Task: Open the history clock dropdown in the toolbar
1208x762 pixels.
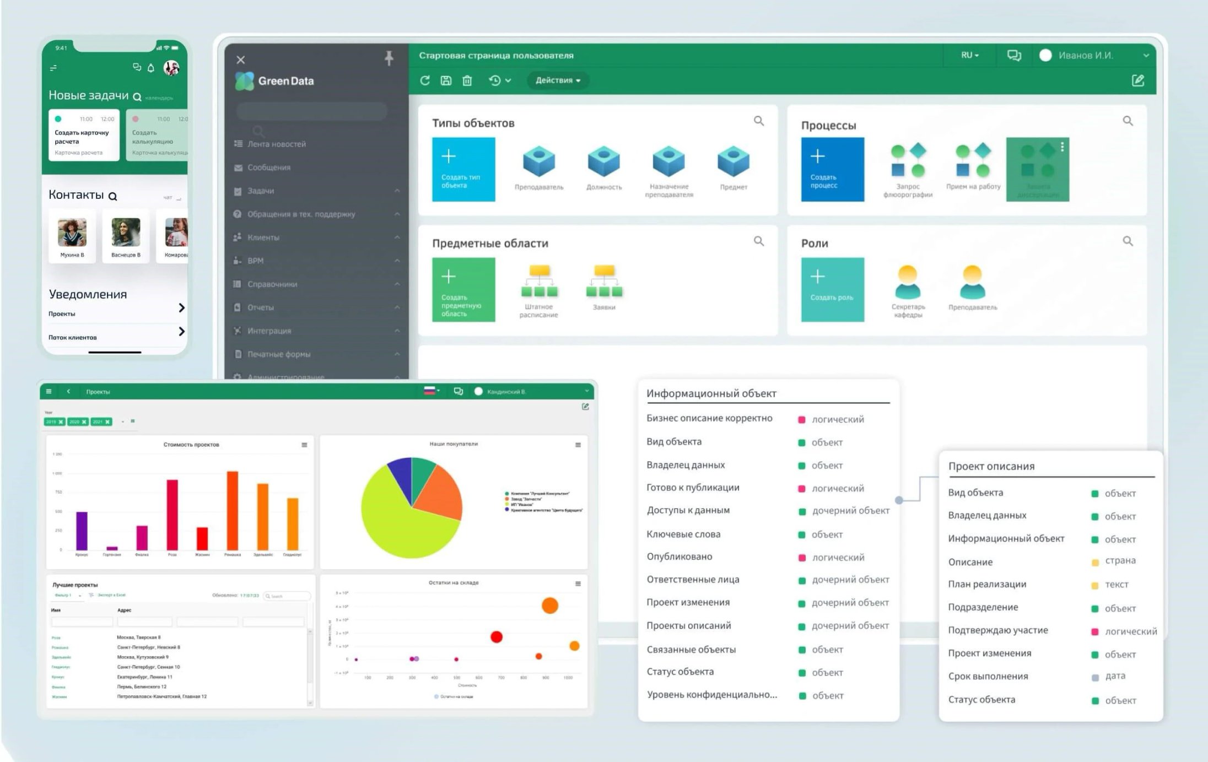Action: (500, 80)
